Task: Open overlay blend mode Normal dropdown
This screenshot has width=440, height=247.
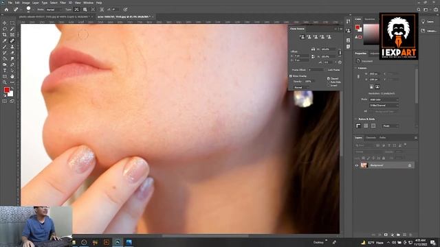Action: pyautogui.click(x=301, y=87)
